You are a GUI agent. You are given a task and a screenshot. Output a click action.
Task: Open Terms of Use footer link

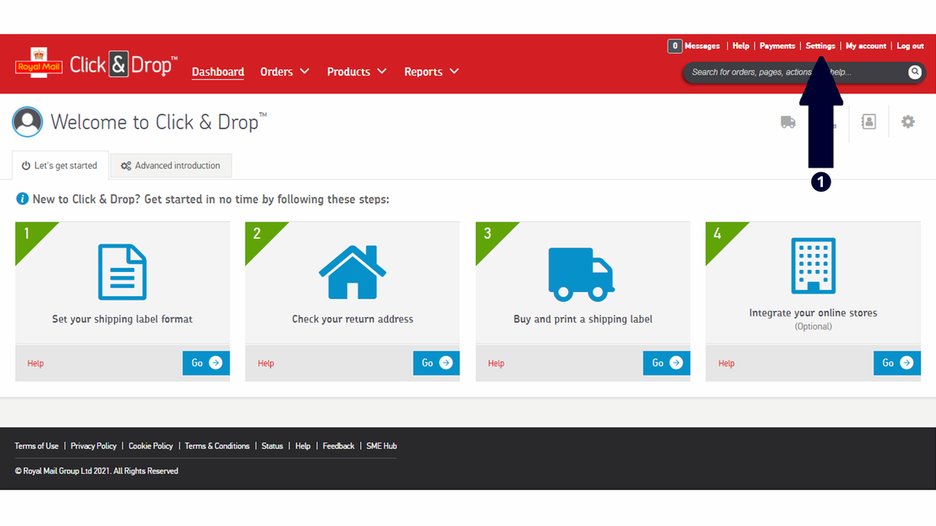tap(37, 446)
